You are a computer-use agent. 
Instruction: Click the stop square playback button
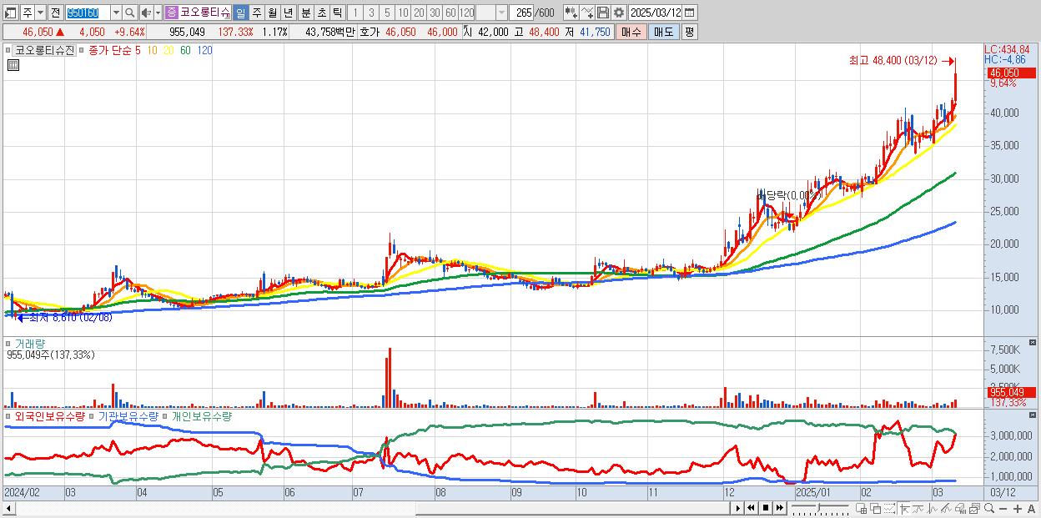point(766,508)
